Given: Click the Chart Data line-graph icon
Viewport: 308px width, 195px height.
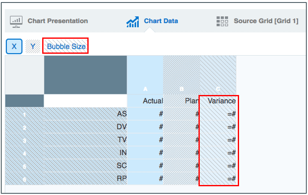Looking at the screenshot, I should tap(132, 21).
